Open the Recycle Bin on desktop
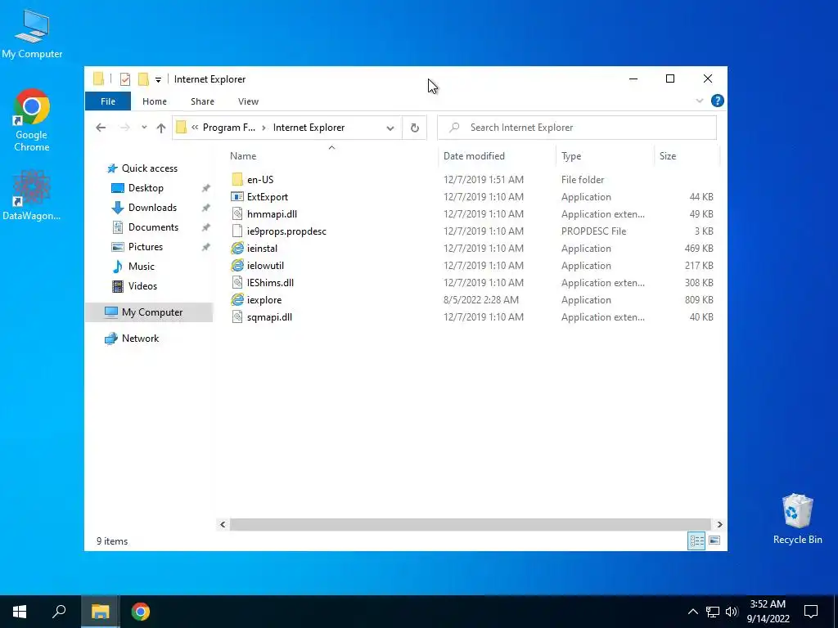 point(797,518)
